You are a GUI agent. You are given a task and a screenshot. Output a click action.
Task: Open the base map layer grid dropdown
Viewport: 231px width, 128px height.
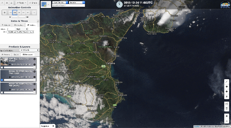click(46, 4)
